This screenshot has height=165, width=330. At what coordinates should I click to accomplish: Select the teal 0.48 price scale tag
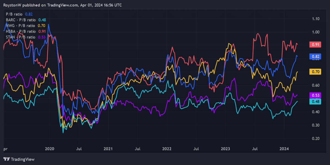point(315,101)
